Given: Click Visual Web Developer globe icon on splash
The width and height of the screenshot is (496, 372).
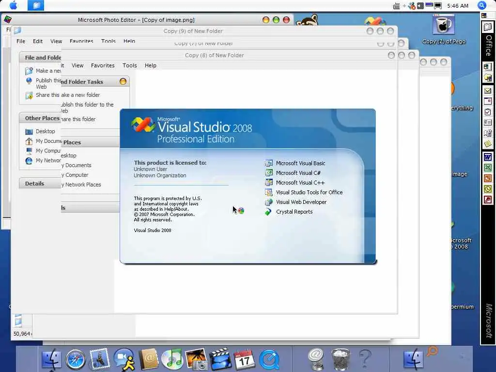Looking at the screenshot, I should 268,202.
